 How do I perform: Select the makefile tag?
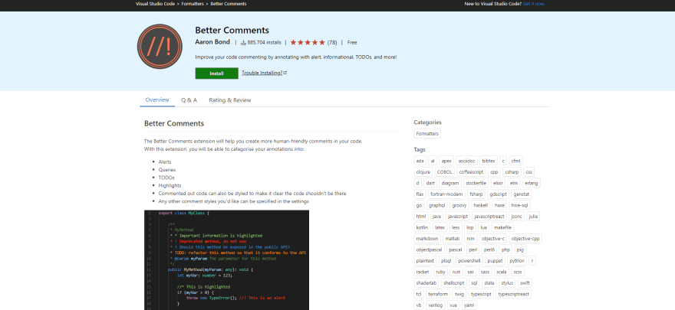[x=502, y=227]
